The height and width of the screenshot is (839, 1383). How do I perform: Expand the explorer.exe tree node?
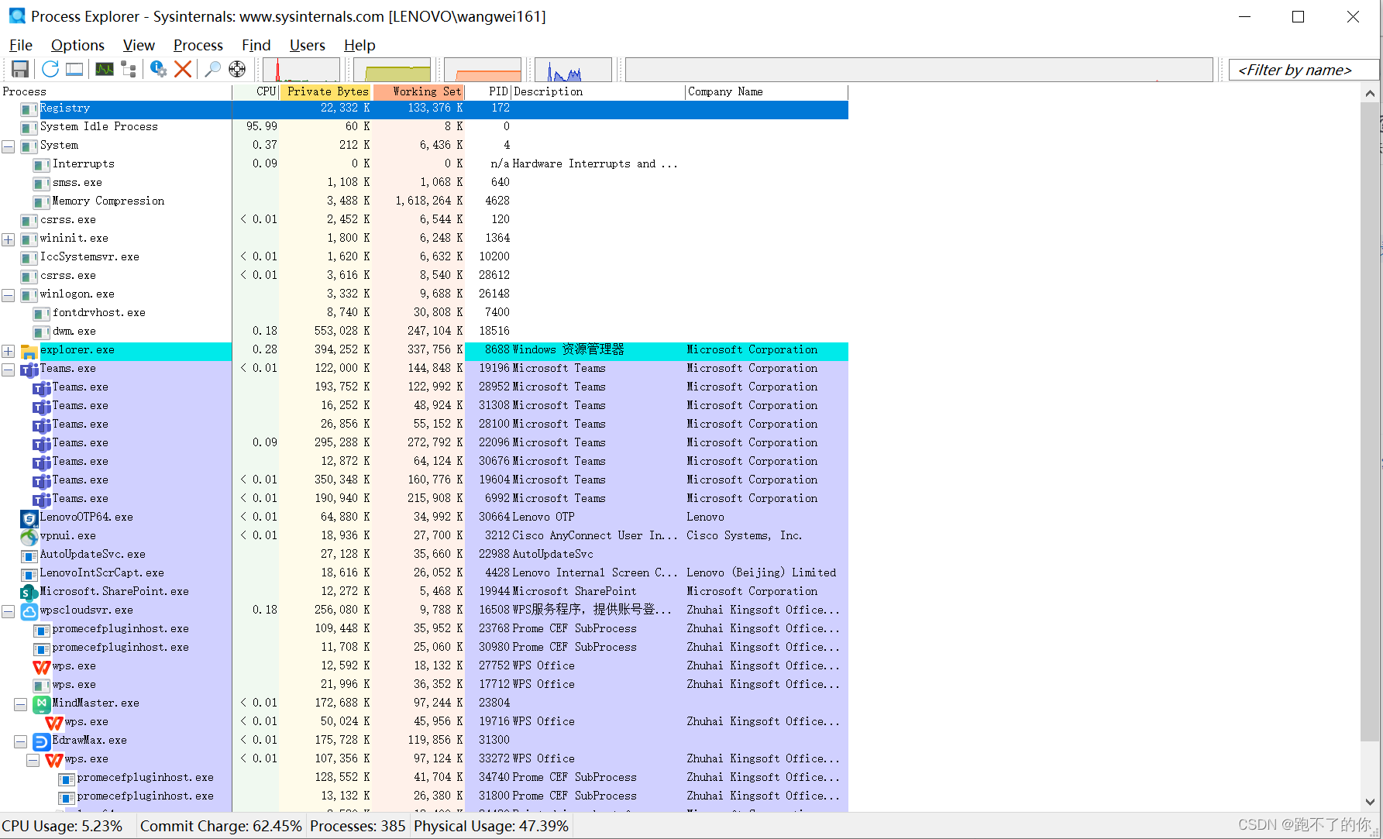pyautogui.click(x=9, y=351)
